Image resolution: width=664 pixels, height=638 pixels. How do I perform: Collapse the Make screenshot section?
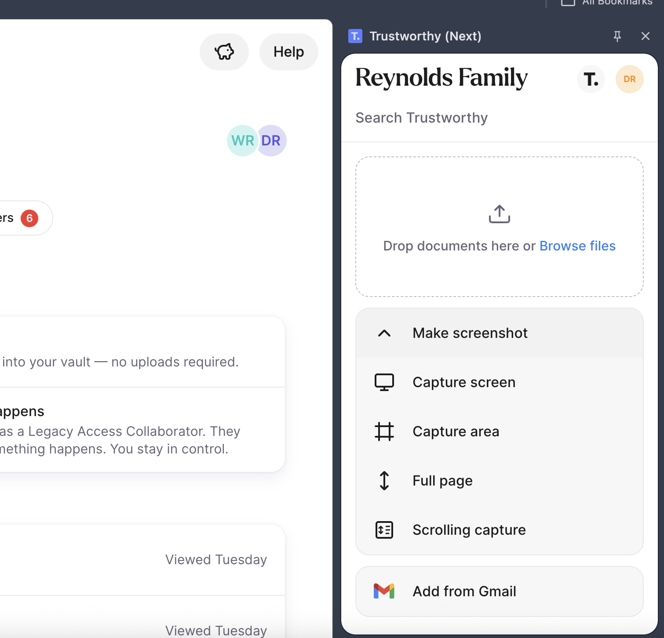384,333
